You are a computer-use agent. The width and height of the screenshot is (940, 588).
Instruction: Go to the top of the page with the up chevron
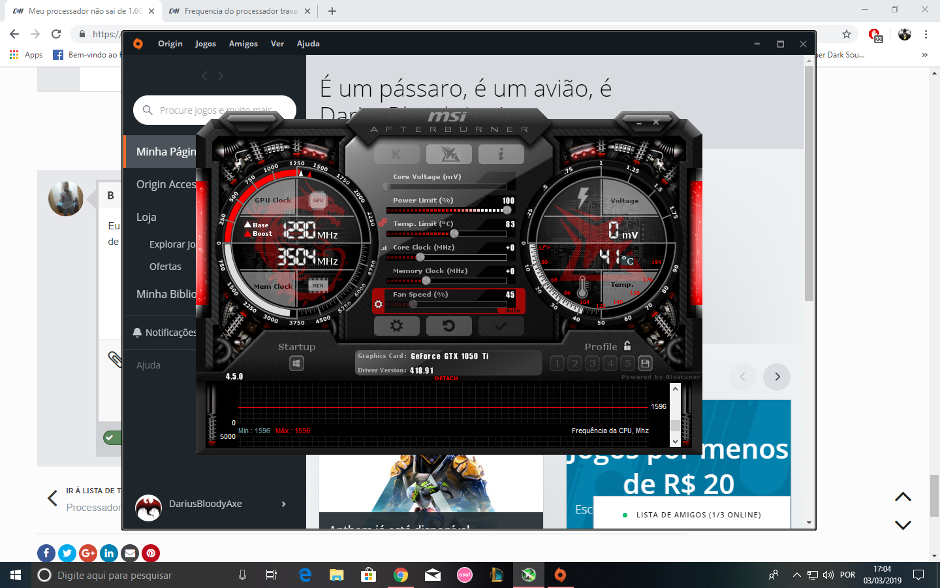[x=903, y=497]
